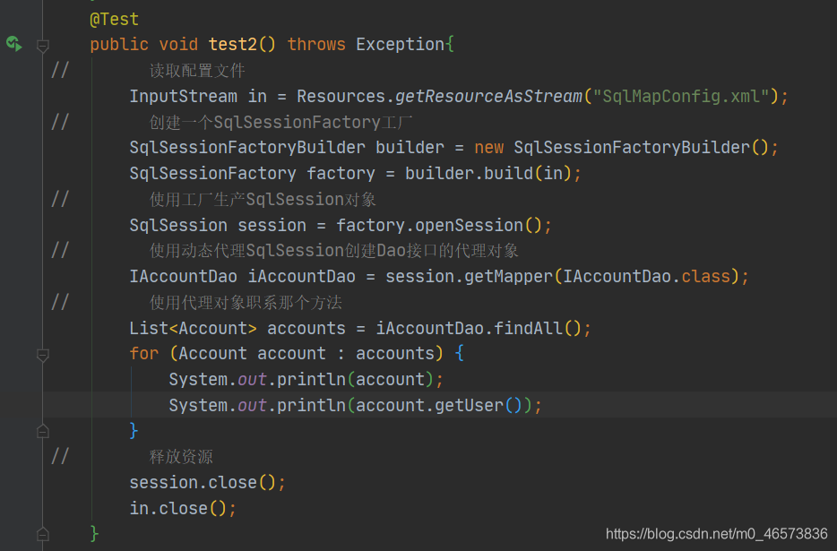The image size is (837, 551).
Task: Click the getResourceAsStream method call
Action: pyautogui.click(x=488, y=96)
